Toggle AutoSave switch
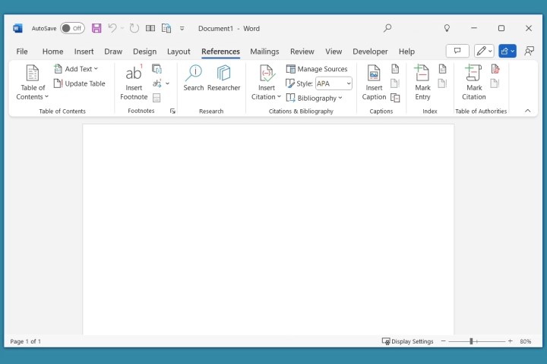Screen dimensions: 547x364 [72, 28]
